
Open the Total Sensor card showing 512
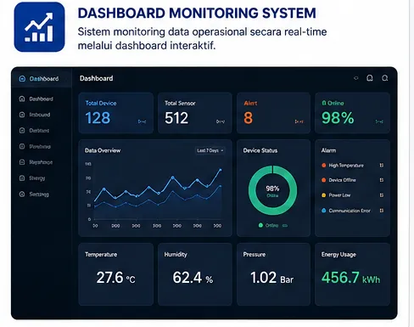coord(195,113)
